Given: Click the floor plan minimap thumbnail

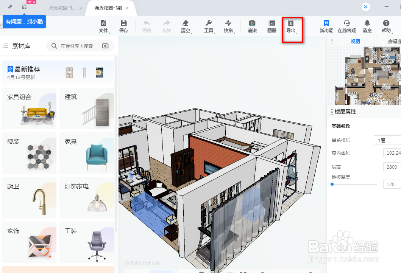Looking at the screenshot, I should click(x=368, y=76).
